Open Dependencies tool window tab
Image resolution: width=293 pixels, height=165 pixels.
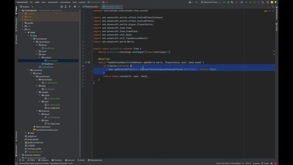click(x=95, y=160)
